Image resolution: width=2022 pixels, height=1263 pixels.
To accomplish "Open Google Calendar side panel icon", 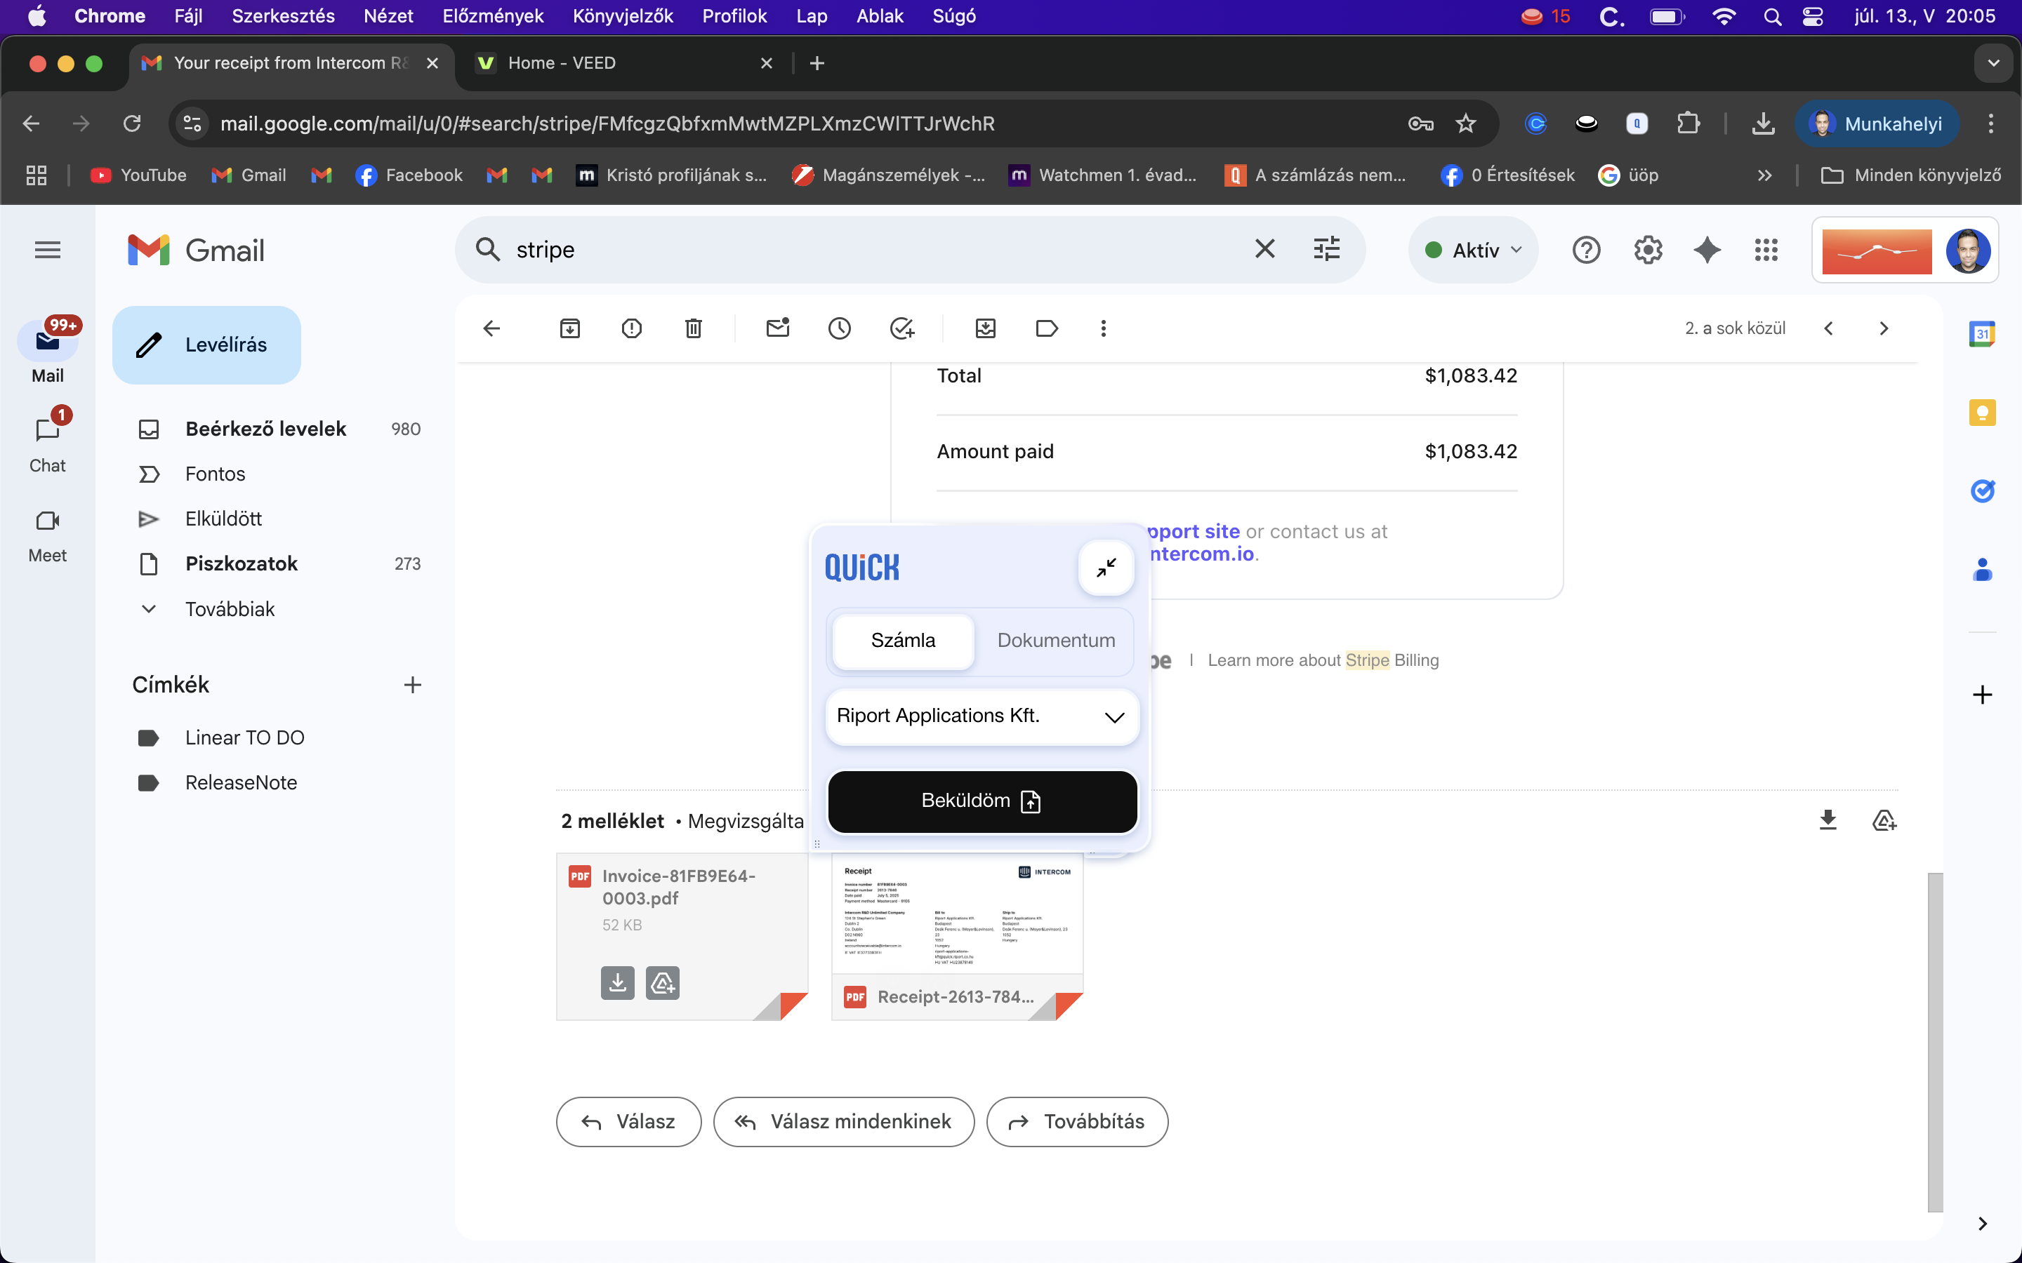I will coord(1982,334).
